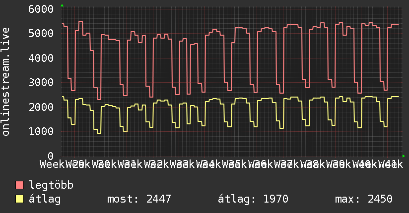The image size is (409, 213).
Task: Click the 5000 y-axis label
Action: (x=41, y=33)
